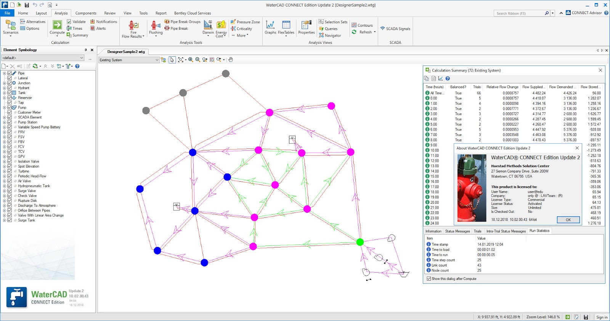Click the Contours tool

click(362, 25)
